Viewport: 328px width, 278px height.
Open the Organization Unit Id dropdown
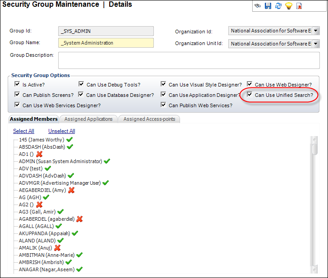tap(316, 44)
